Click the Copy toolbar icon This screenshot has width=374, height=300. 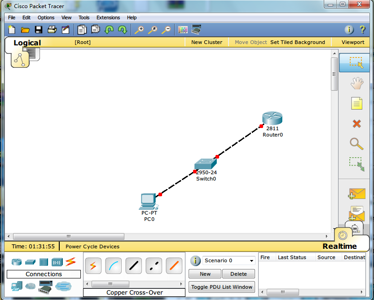(x=82, y=30)
